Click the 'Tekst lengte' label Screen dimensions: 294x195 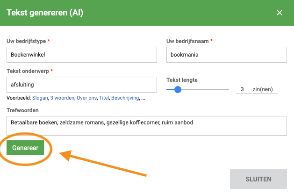(x=182, y=79)
